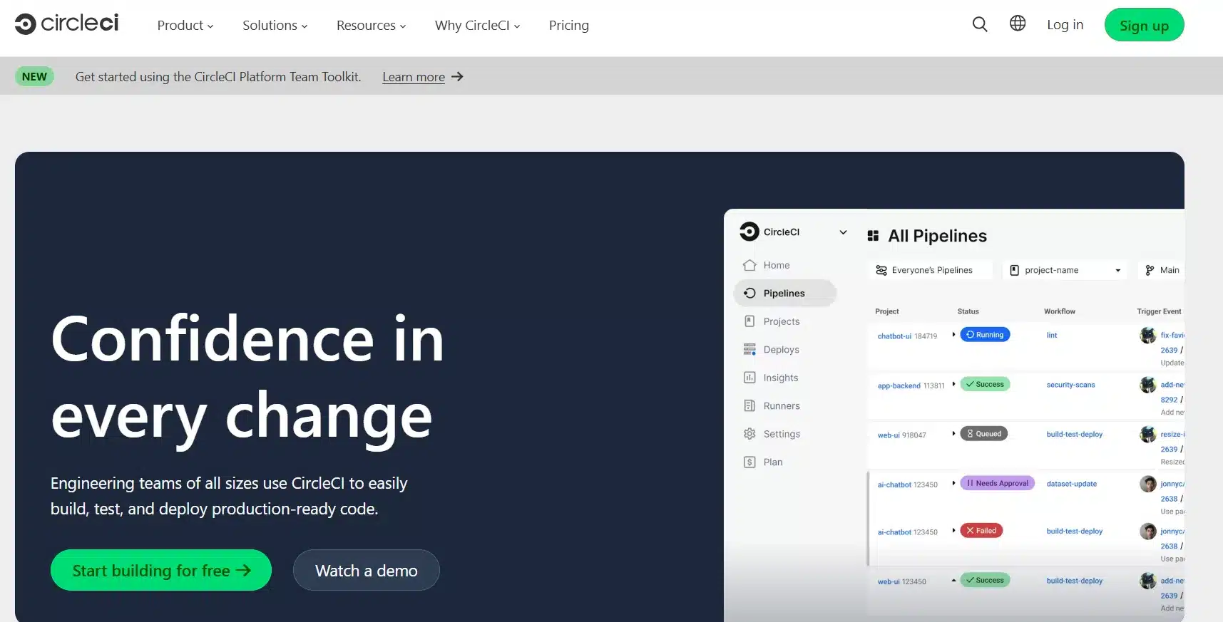Click the Workflow column header
Viewport: 1223px width, 622px height.
pos(1060,311)
